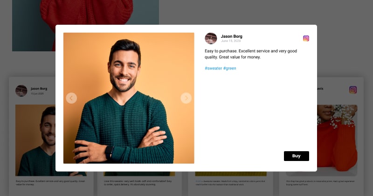Click the "Easy to purchase" review text in popup
Screen dimensions: 373x196
(x=251, y=54)
